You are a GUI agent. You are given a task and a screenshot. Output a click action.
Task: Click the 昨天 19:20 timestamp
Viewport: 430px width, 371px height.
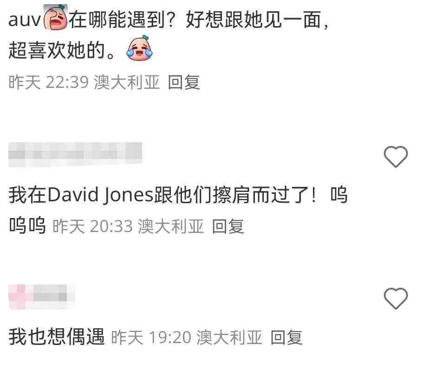(x=151, y=337)
